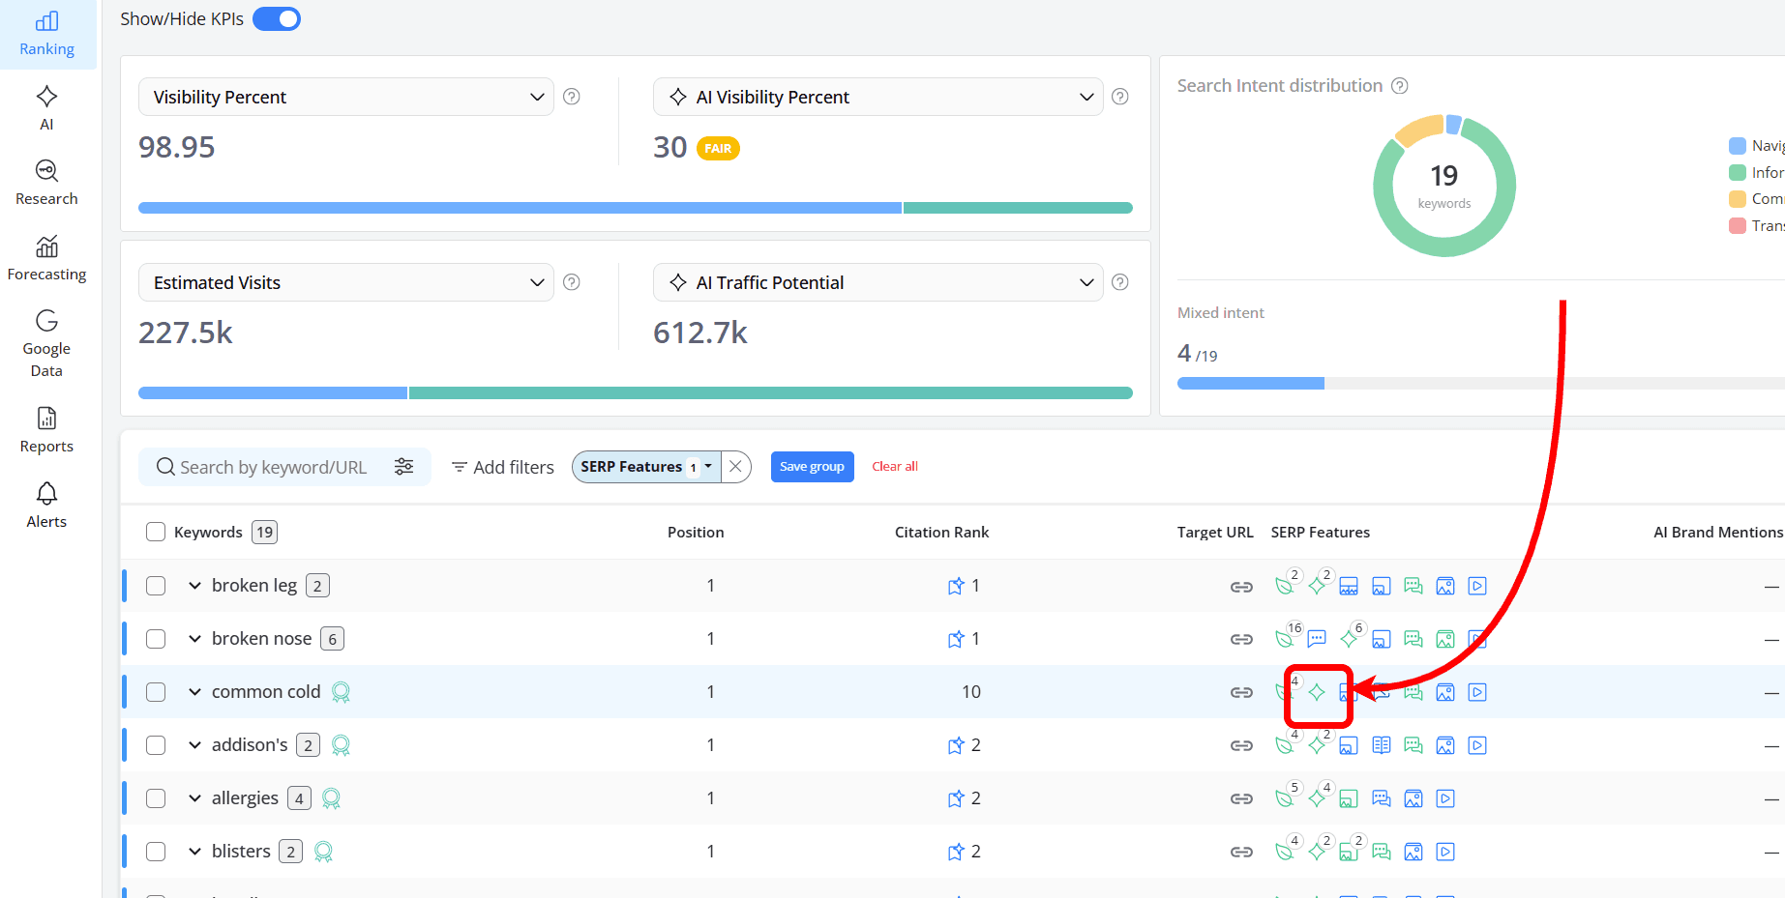
Task: Click the Citation Rank flag icon for 'broken nose'
Action: [x=955, y=638]
